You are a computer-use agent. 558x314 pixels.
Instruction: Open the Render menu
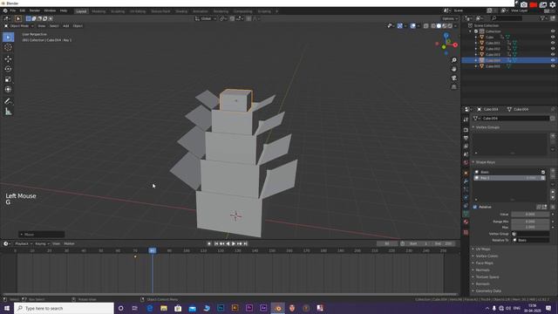click(35, 11)
